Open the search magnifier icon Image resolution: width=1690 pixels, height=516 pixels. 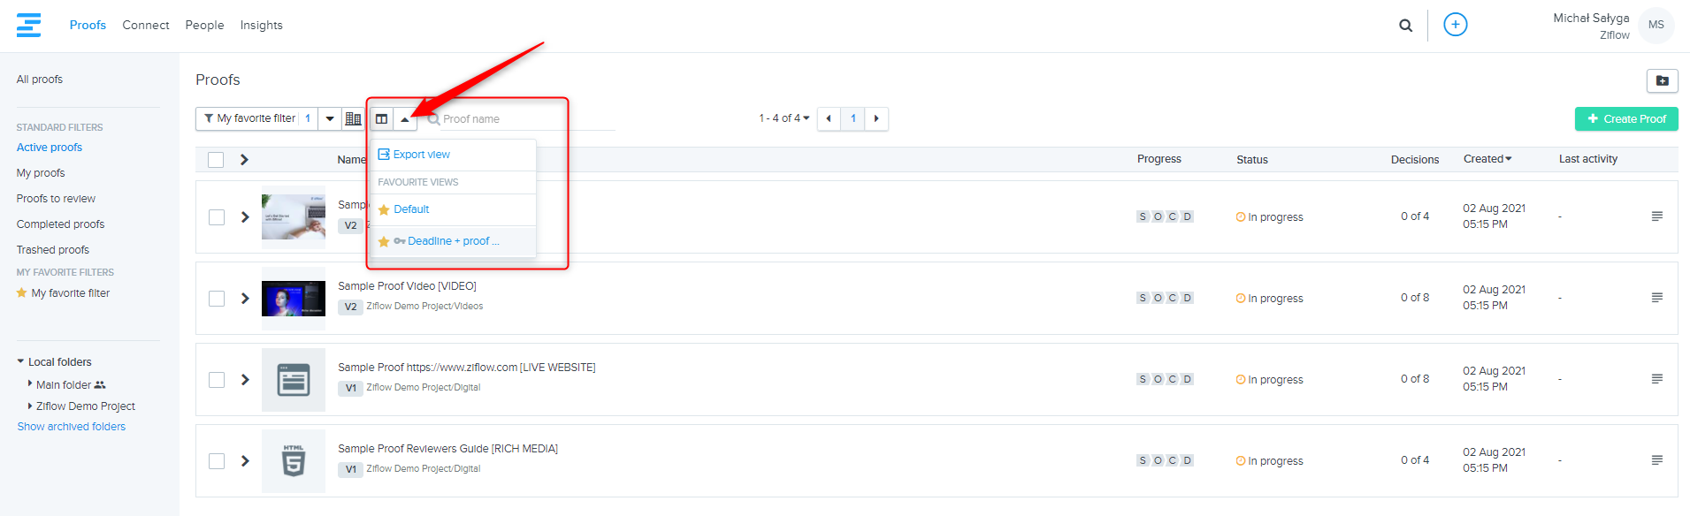(x=1405, y=26)
